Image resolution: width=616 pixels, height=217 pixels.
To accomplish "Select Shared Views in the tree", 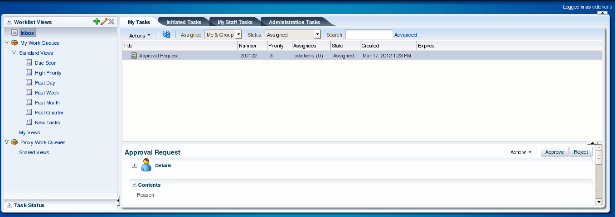I will (34, 152).
